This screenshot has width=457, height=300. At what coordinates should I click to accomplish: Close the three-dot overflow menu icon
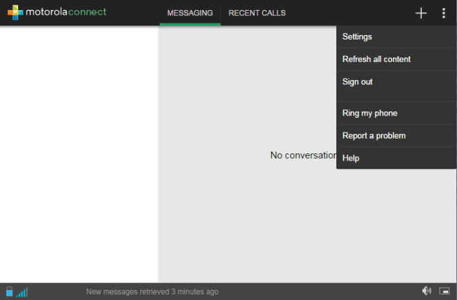coord(444,13)
